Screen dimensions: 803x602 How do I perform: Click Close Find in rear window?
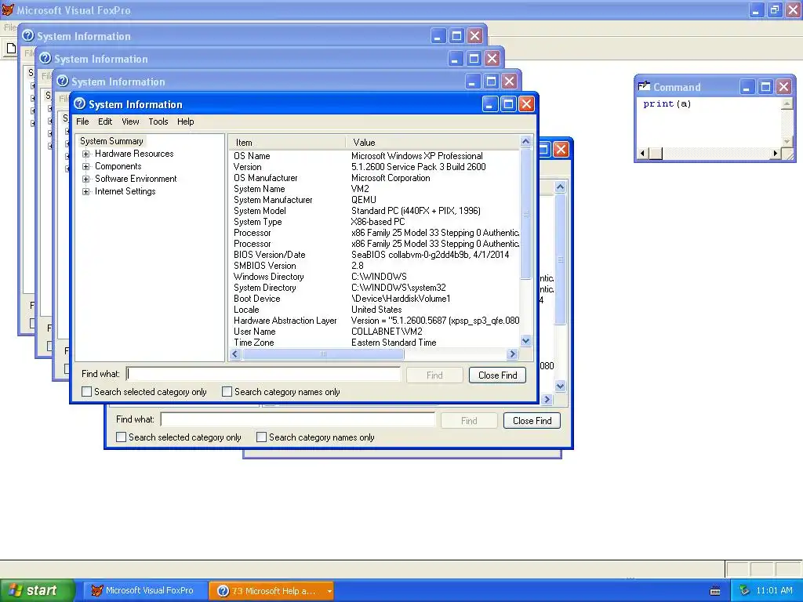pyautogui.click(x=532, y=421)
